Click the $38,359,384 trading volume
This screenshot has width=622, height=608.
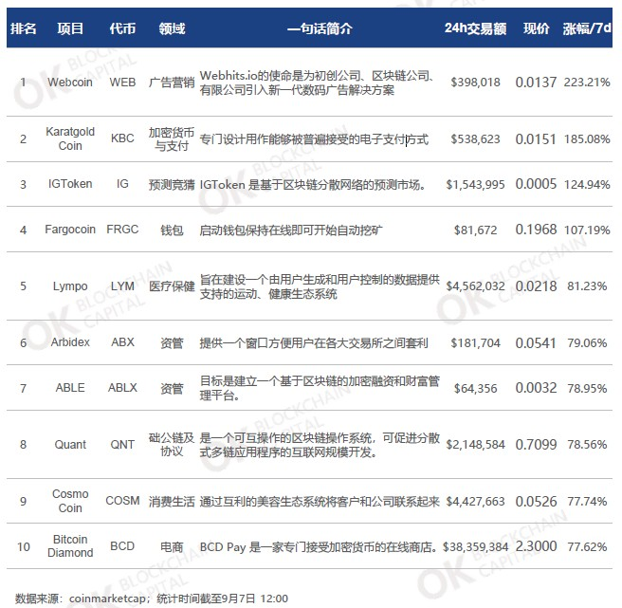[475, 547]
